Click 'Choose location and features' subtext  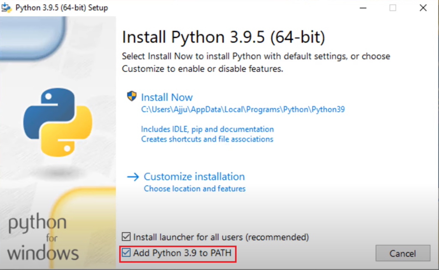click(194, 189)
